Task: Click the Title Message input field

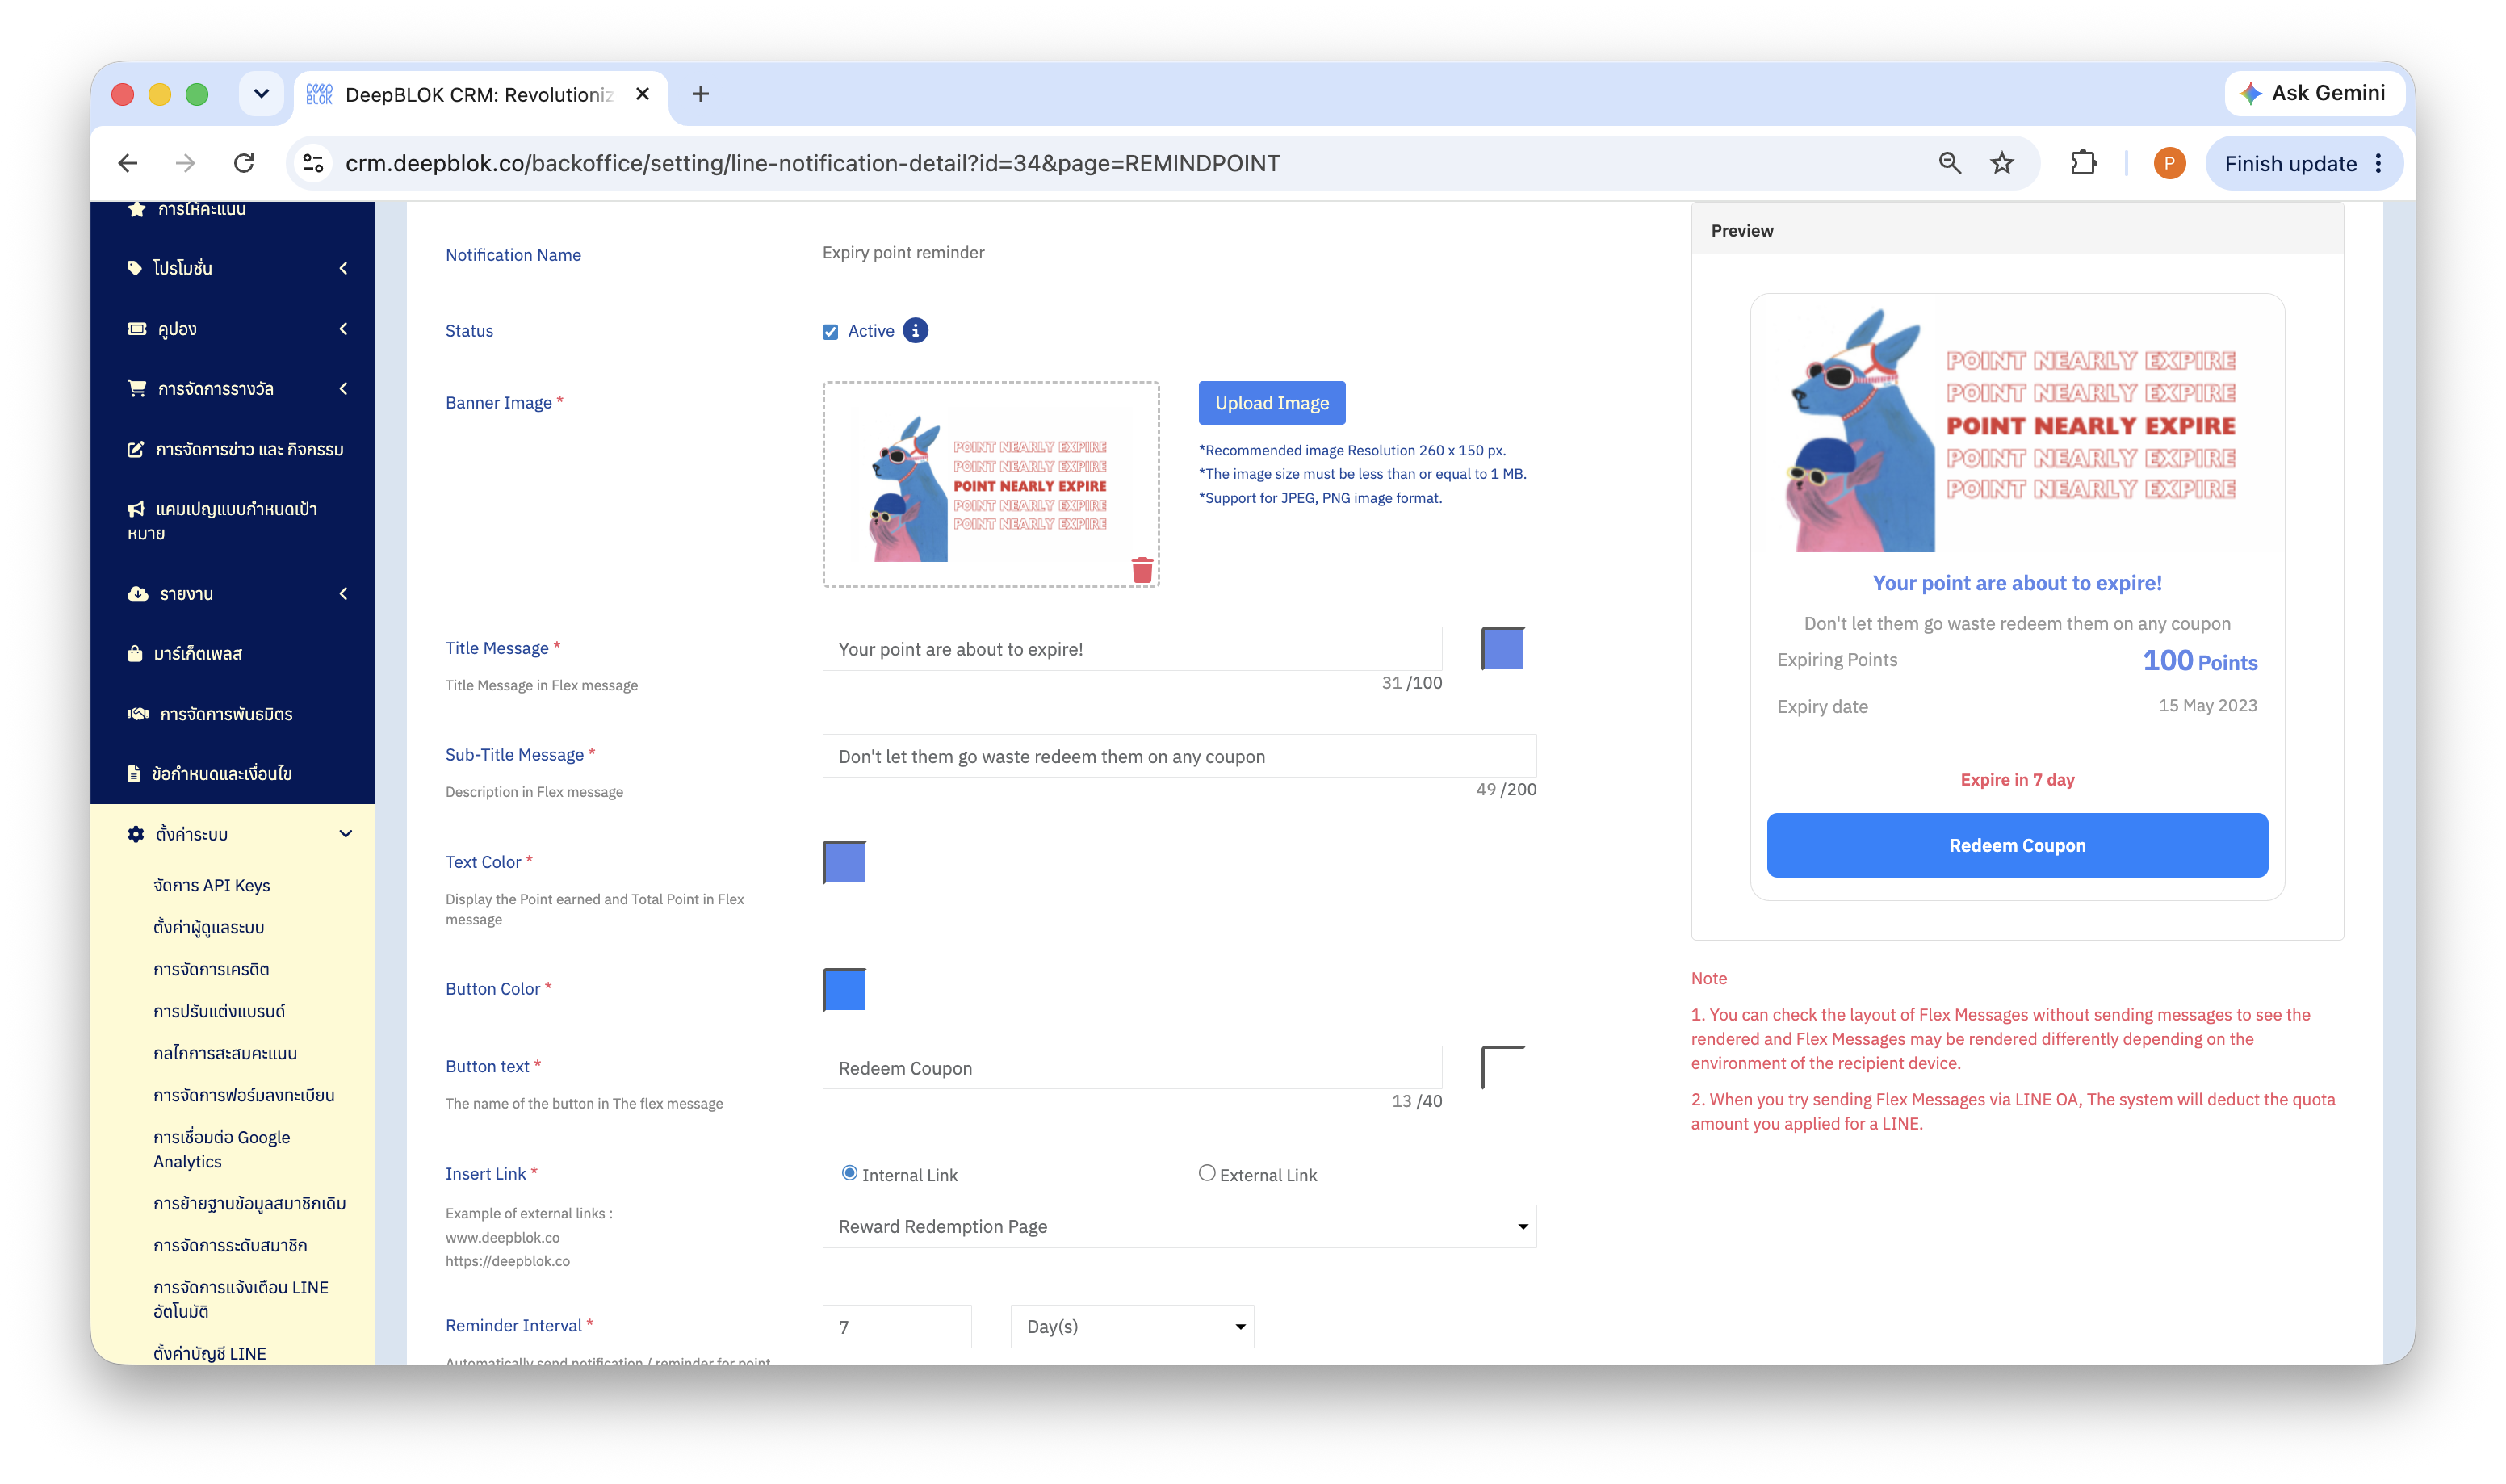Action: pyautogui.click(x=1132, y=649)
